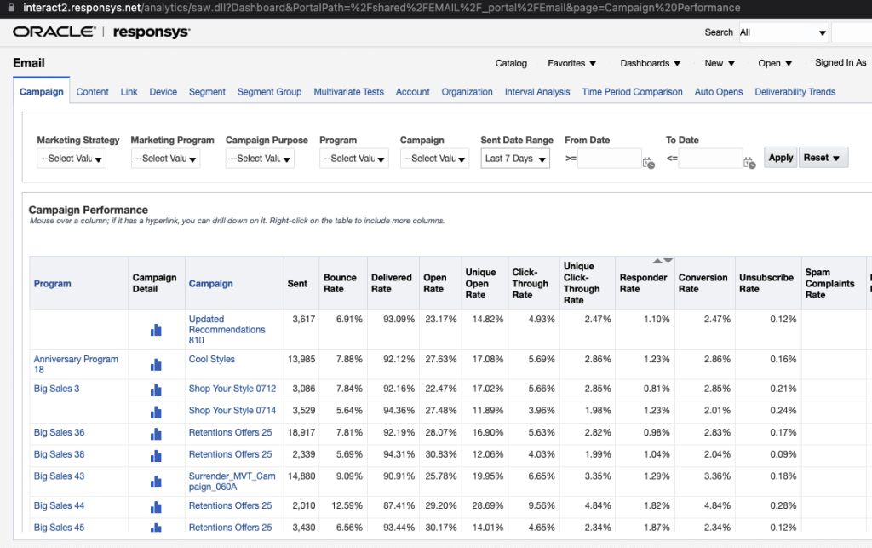Expand the Campaign filter dropdown
Screen dimensions: 872x548
coord(434,159)
